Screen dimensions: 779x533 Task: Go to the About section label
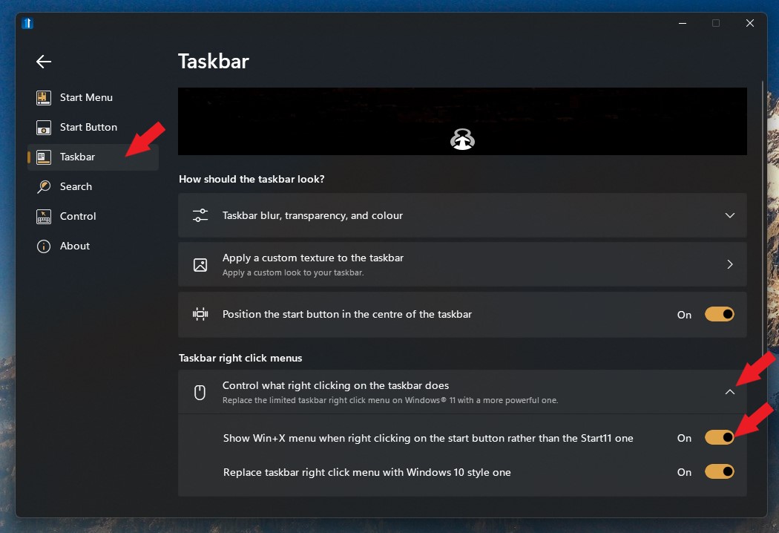(75, 246)
